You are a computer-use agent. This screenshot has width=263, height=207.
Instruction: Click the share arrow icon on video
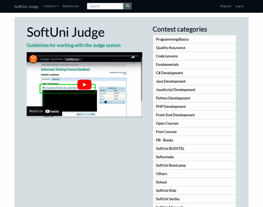pos(133,57)
